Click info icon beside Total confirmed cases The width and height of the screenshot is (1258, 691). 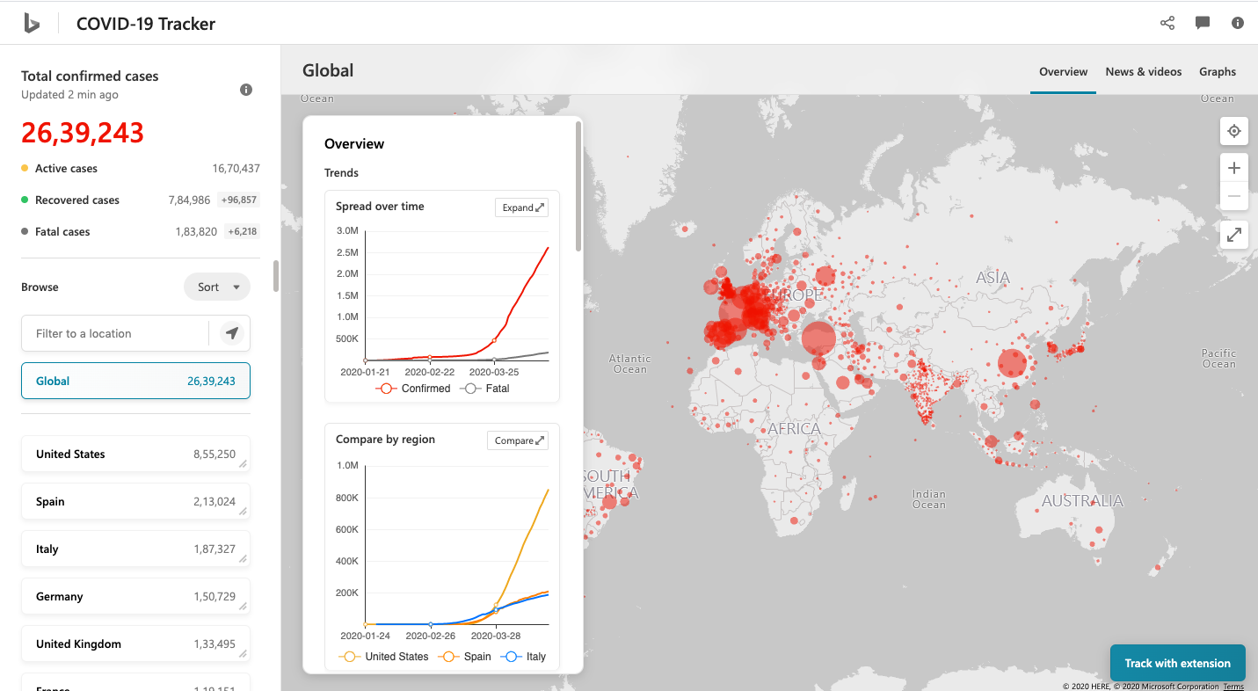(x=246, y=90)
